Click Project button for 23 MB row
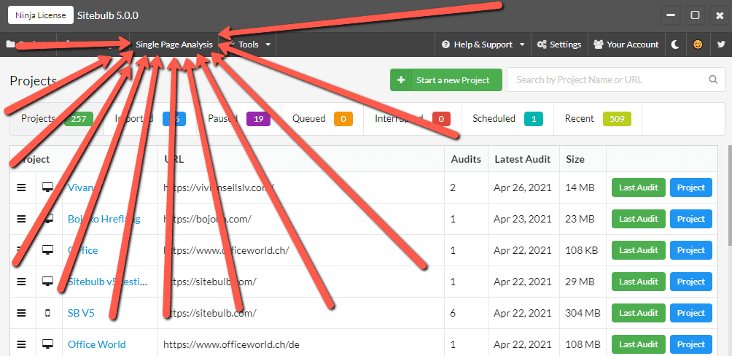Image resolution: width=732 pixels, height=356 pixels. click(x=691, y=219)
